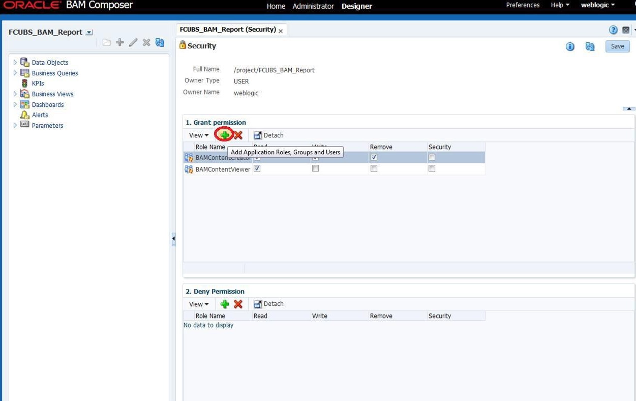Collapse left panel using splitter arrow
Image resolution: width=636 pixels, height=401 pixels.
point(173,238)
